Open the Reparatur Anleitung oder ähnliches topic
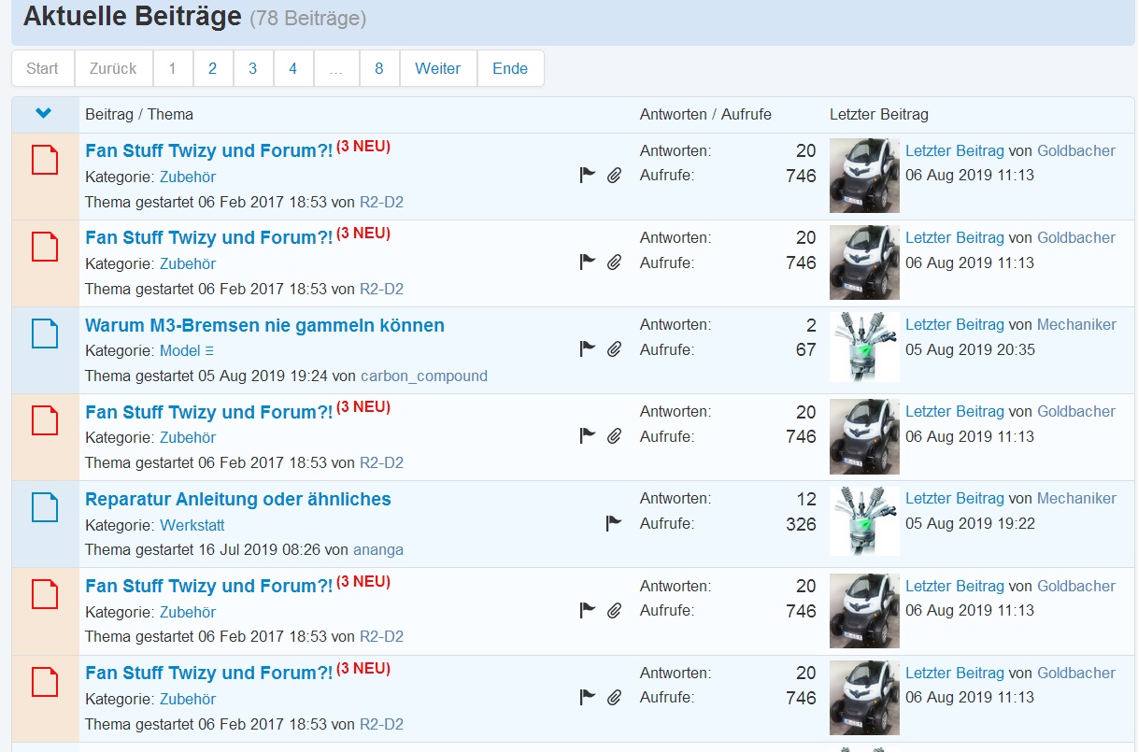 (x=237, y=499)
